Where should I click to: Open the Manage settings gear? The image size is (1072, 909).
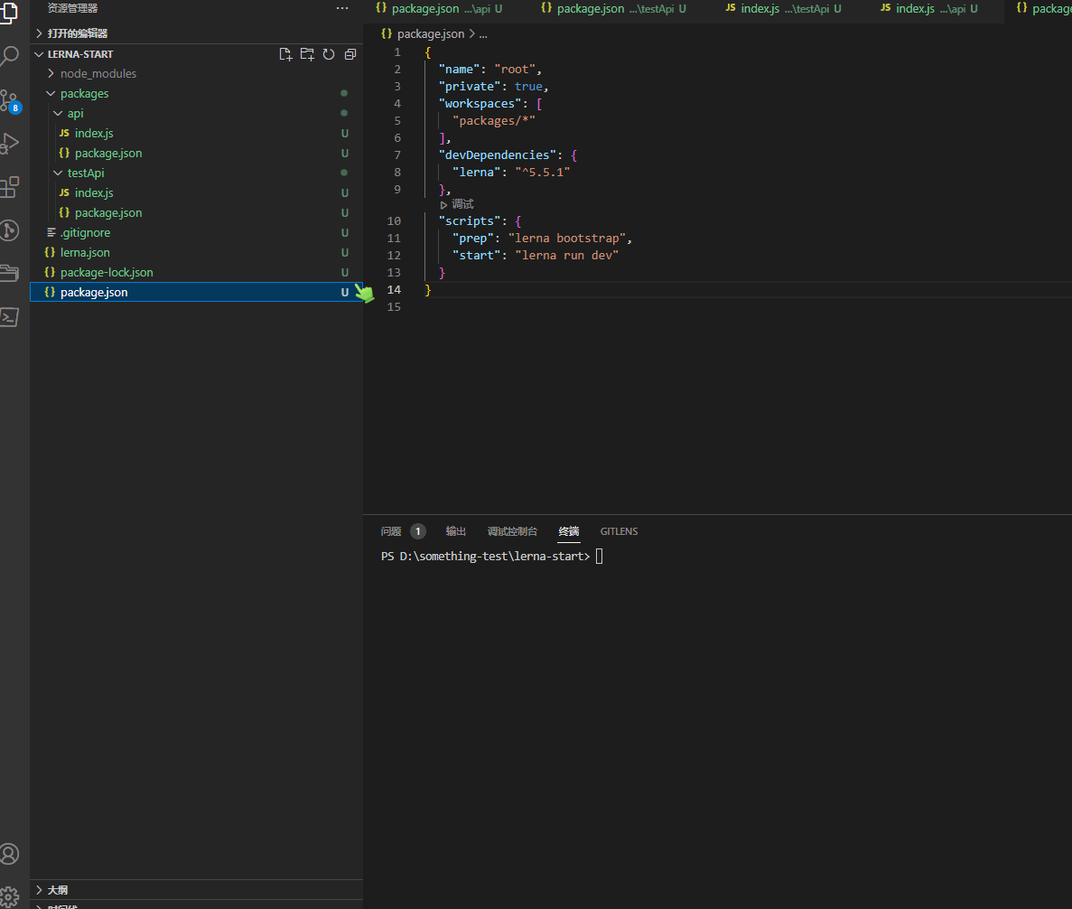[x=9, y=896]
